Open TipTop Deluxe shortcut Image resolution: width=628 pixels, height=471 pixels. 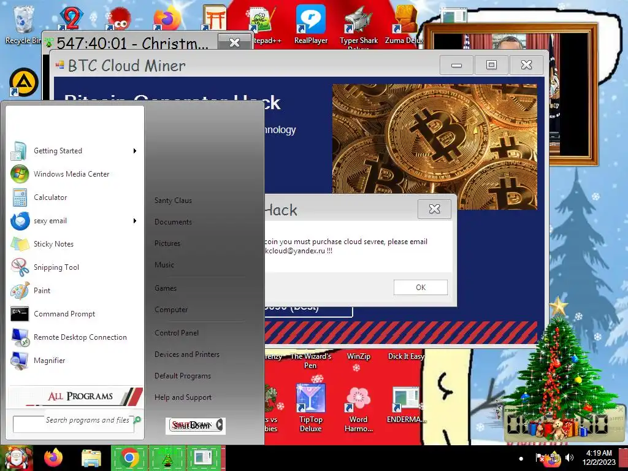coord(311,408)
